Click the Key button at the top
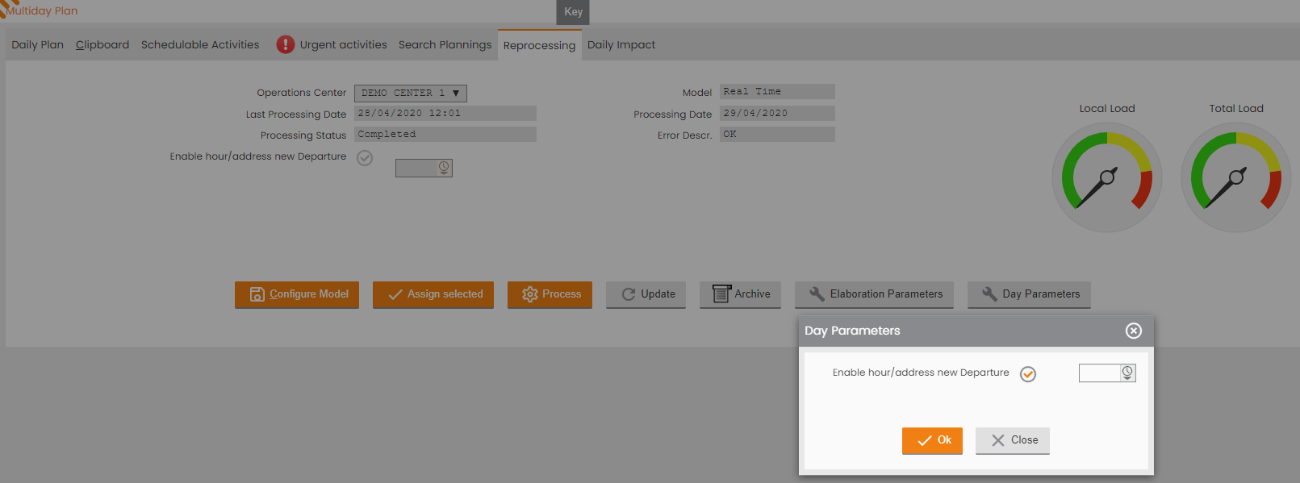The height and width of the screenshot is (483, 1300). (573, 12)
